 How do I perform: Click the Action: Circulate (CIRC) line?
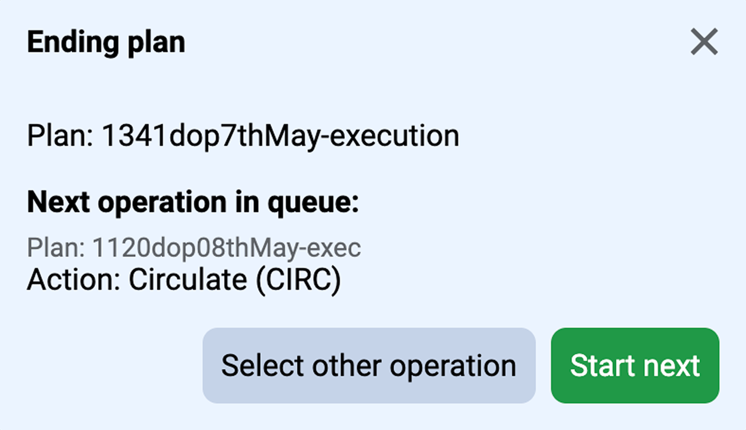point(184,279)
